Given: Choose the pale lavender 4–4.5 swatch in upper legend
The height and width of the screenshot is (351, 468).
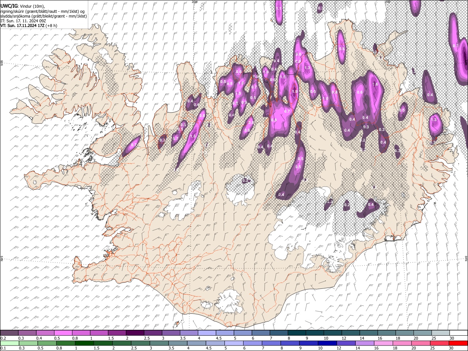Looking at the screenshot, I should point(206,333).
